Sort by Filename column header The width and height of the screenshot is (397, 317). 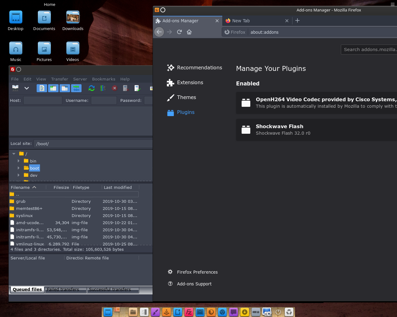[x=27, y=187]
